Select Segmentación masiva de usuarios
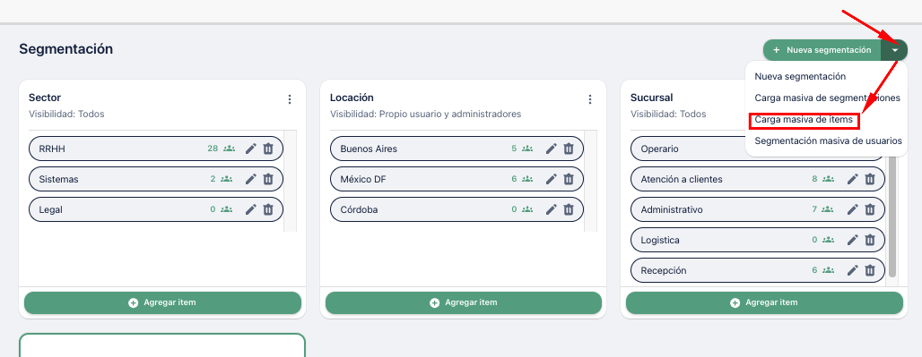 point(828,141)
